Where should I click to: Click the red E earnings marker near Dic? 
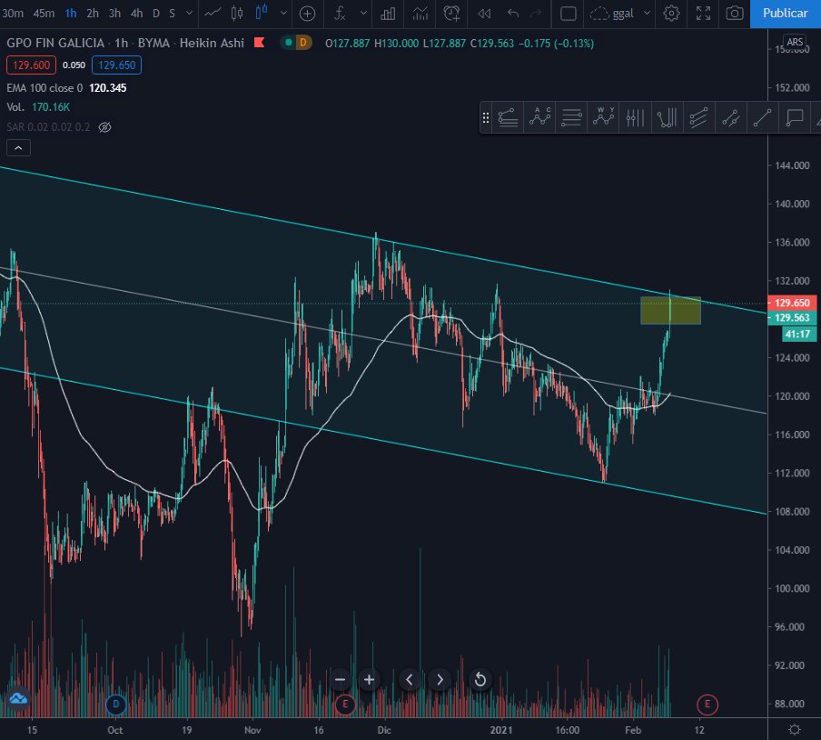click(x=344, y=705)
